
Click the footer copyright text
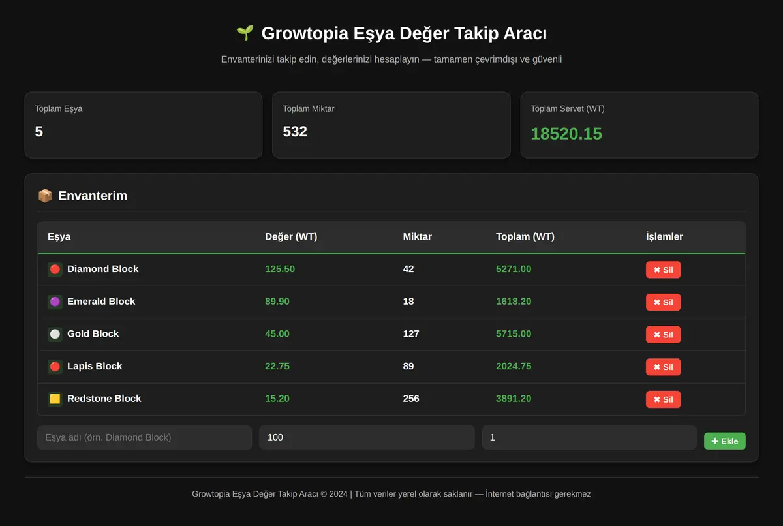(391, 494)
